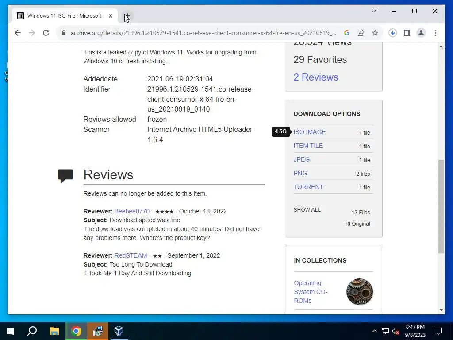The height and width of the screenshot is (340, 453).
Task: Select the 'frozen' Reviews allowed value
Action: [157, 120]
